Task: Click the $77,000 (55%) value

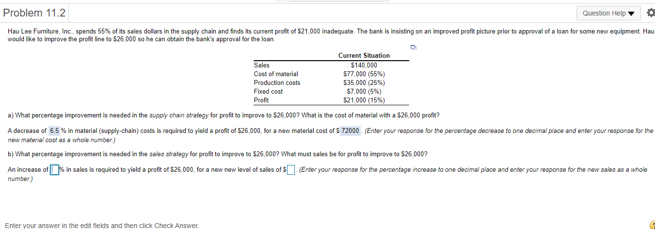Action: point(364,74)
